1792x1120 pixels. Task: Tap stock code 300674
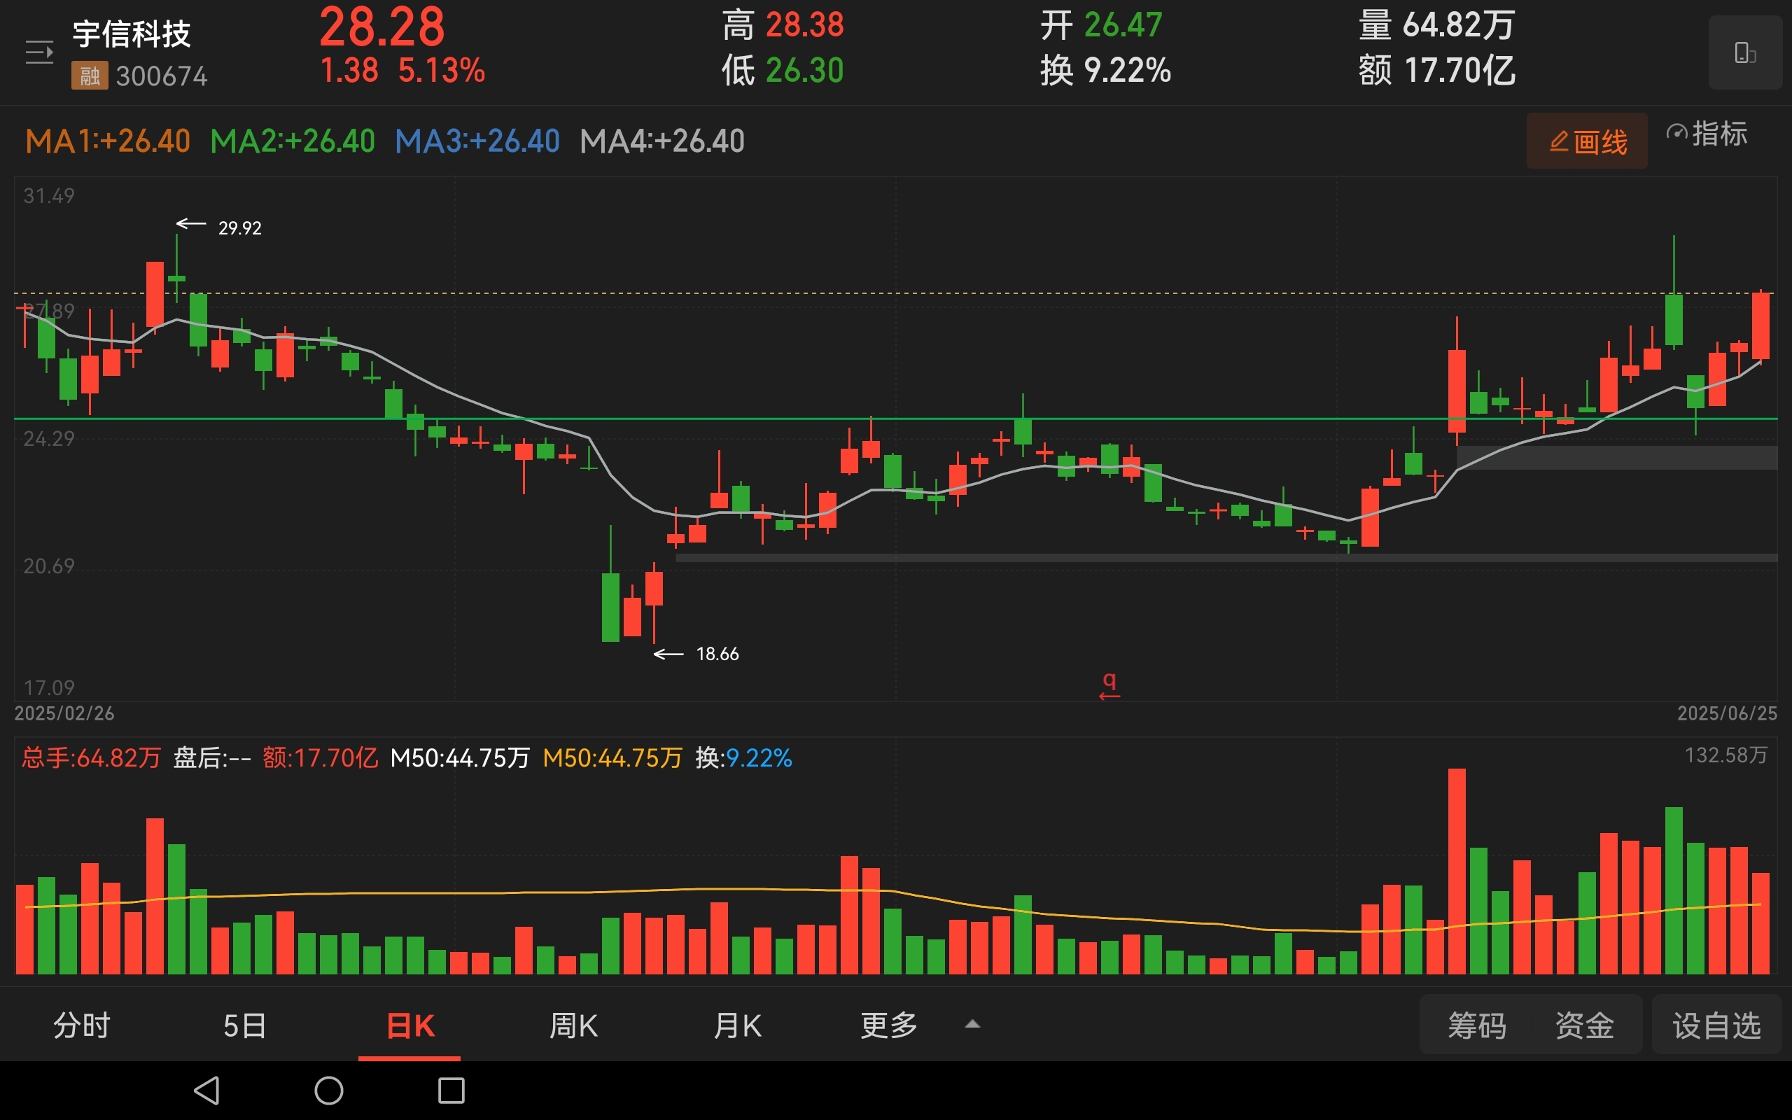click(x=162, y=76)
